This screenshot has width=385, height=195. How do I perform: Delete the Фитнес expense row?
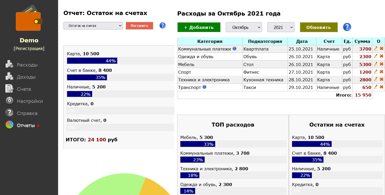(382, 72)
